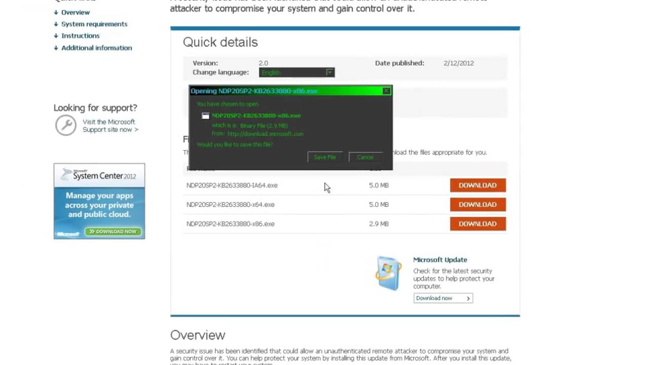Viewport: 649px width, 365px height.
Task: Select the NDP20SP2-KB2633880-IA64.exe file name
Action: click(x=232, y=186)
